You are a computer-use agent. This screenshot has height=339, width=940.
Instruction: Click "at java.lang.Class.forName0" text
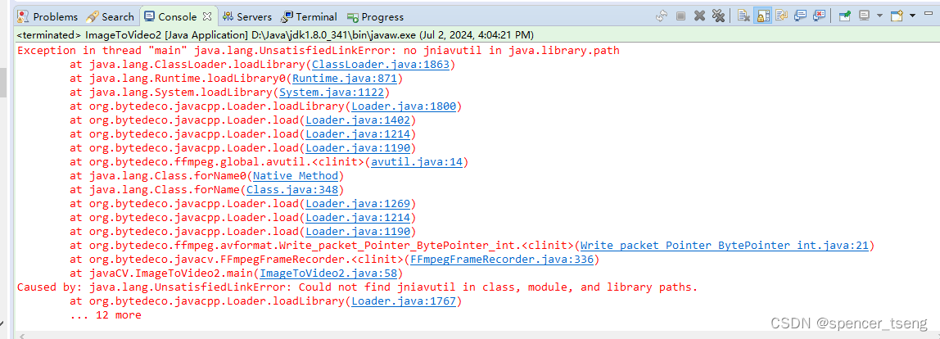(159, 176)
